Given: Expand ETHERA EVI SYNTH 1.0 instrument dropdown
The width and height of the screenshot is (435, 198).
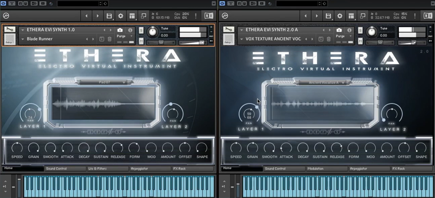Looking at the screenshot, I should coord(22,30).
